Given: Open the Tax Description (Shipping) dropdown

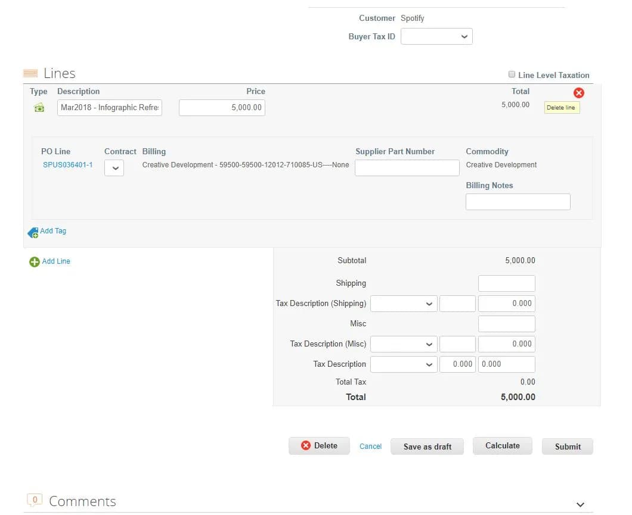Looking at the screenshot, I should click(403, 304).
